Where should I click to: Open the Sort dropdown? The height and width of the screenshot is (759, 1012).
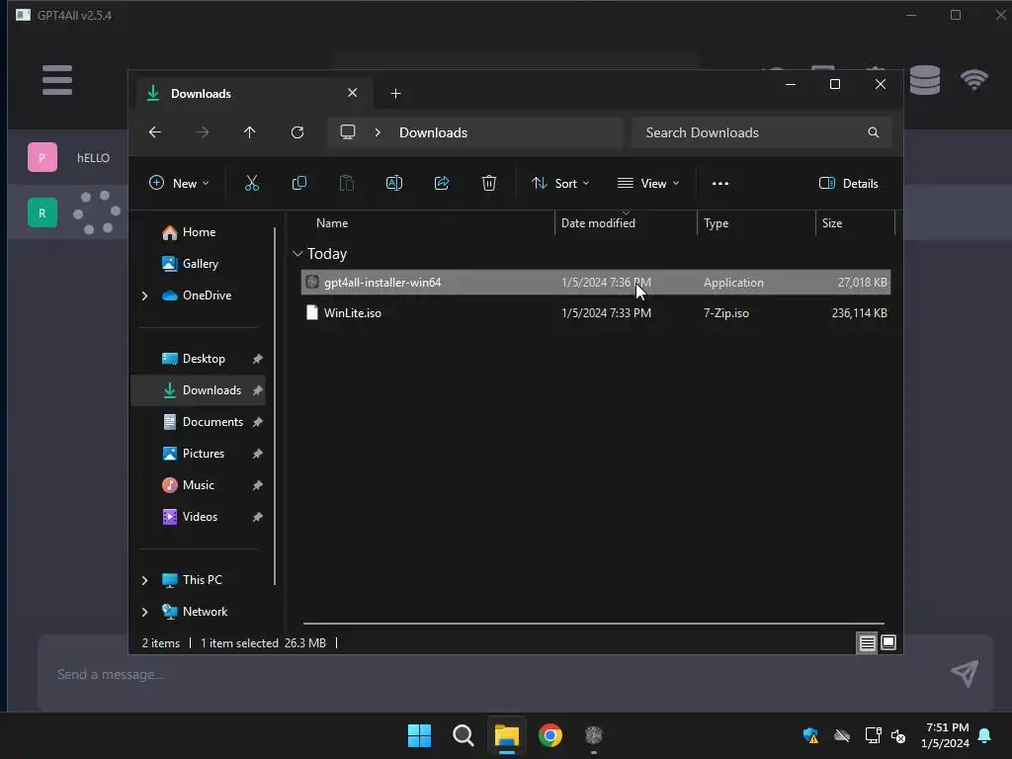(x=560, y=183)
